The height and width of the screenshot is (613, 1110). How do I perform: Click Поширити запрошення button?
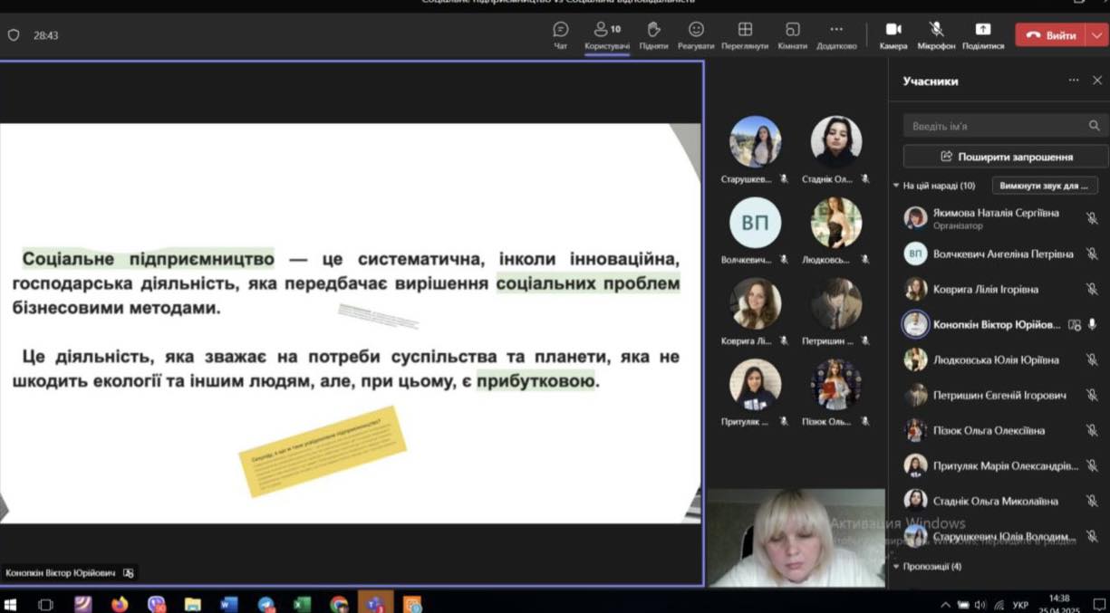[1006, 157]
